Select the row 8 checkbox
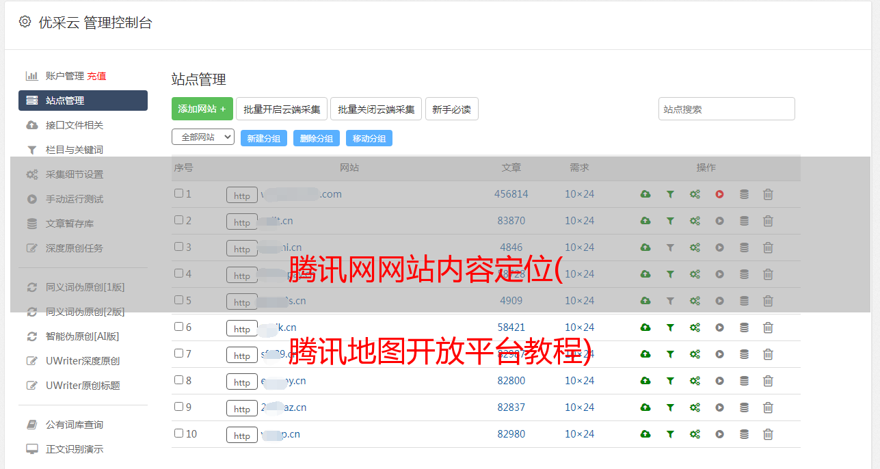The image size is (880, 469). [x=179, y=380]
